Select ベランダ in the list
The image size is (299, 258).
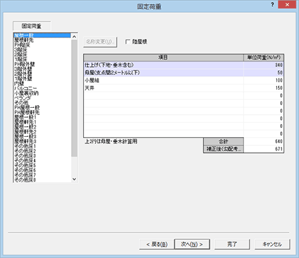tap(42, 98)
